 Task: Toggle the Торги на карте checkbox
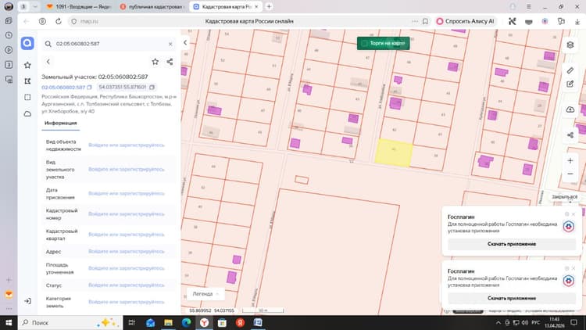(x=364, y=44)
